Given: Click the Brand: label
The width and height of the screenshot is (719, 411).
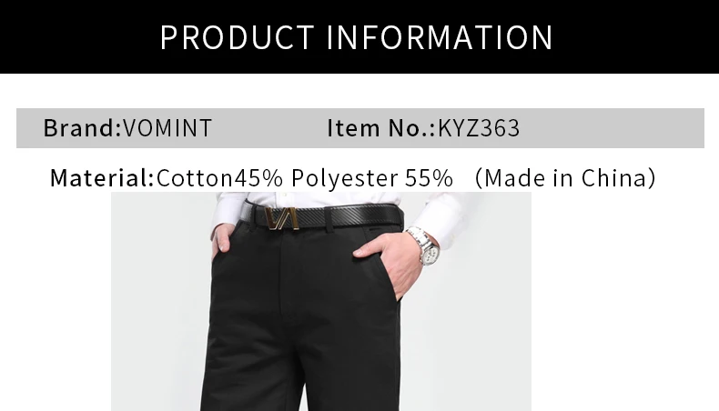Looking at the screenshot, I should pos(83,128).
